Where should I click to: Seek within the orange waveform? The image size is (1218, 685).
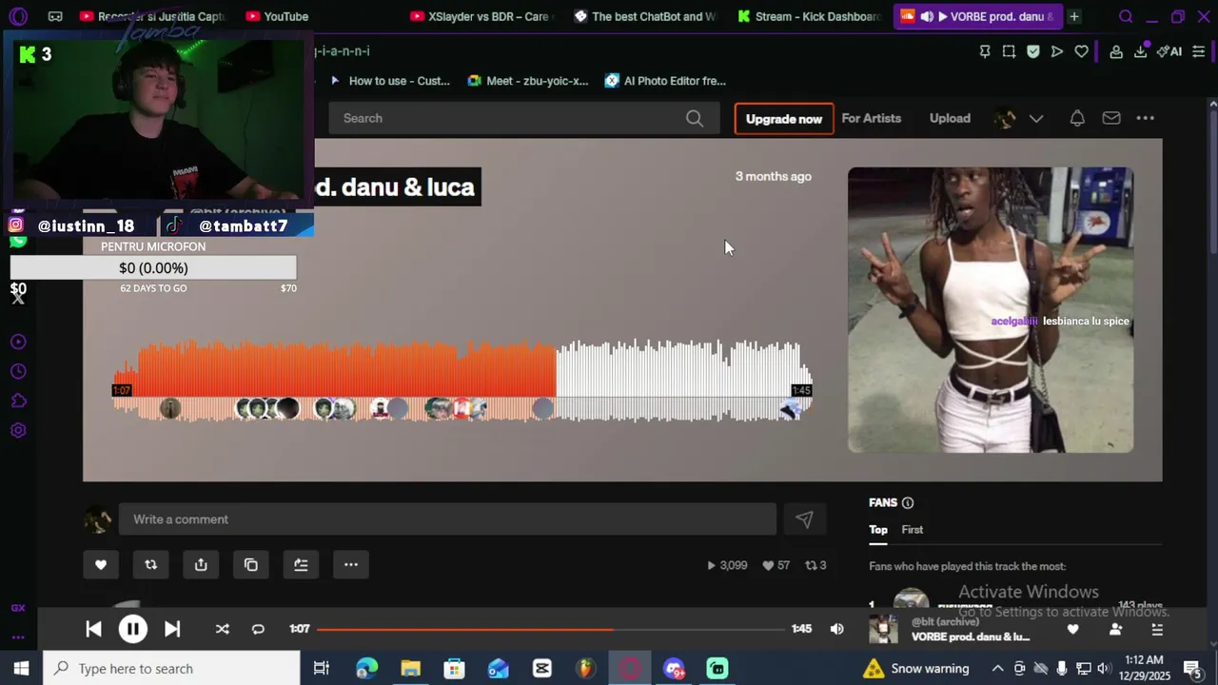[x=462, y=379]
